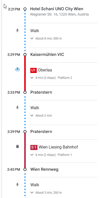Click the walking icon beside the 260 m walk

pos(17,184)
